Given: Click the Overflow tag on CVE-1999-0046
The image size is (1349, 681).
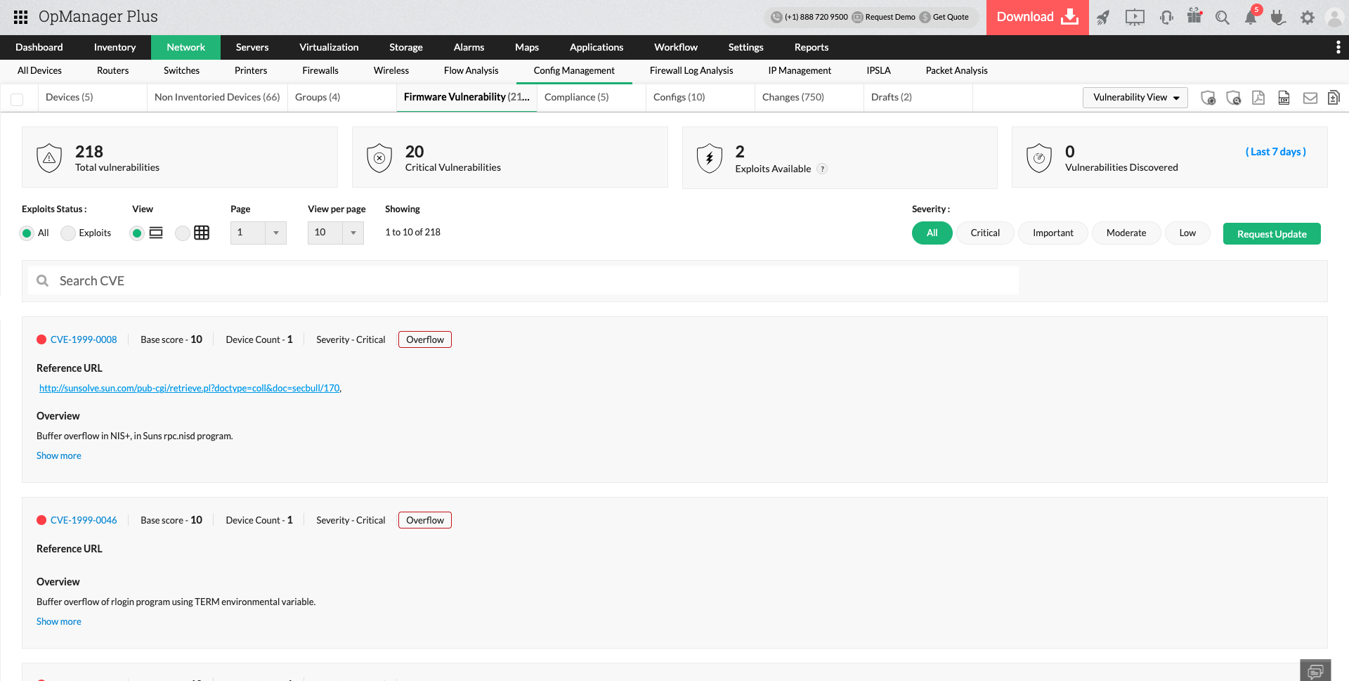Looking at the screenshot, I should coord(425,521).
